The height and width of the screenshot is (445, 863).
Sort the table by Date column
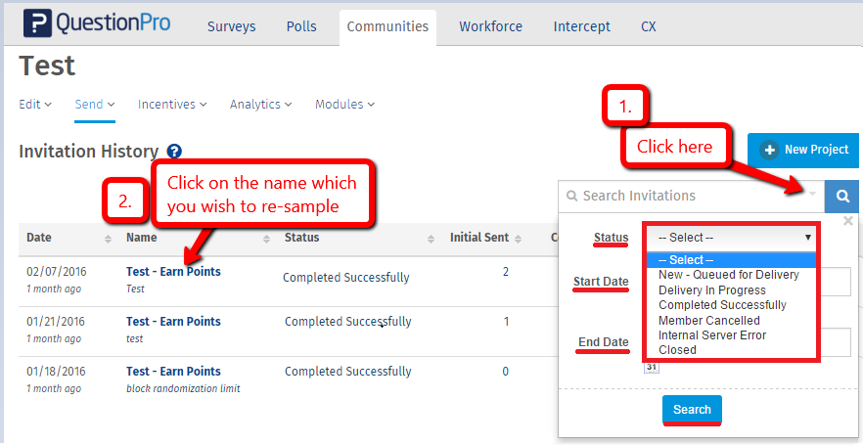[x=39, y=238]
